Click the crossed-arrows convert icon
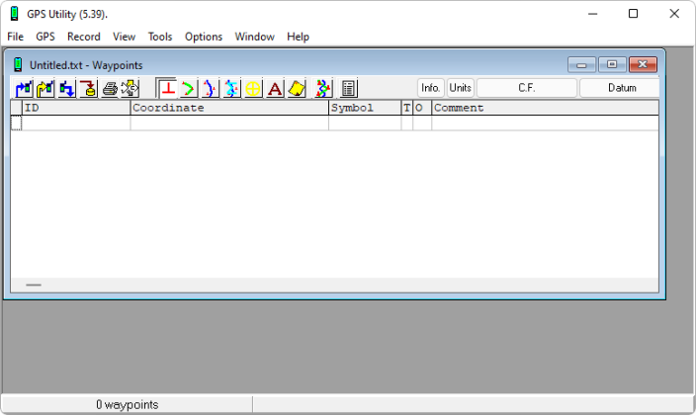The image size is (696, 415). (130, 88)
